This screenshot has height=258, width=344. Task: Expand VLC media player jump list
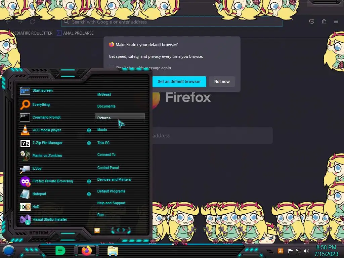(x=89, y=130)
